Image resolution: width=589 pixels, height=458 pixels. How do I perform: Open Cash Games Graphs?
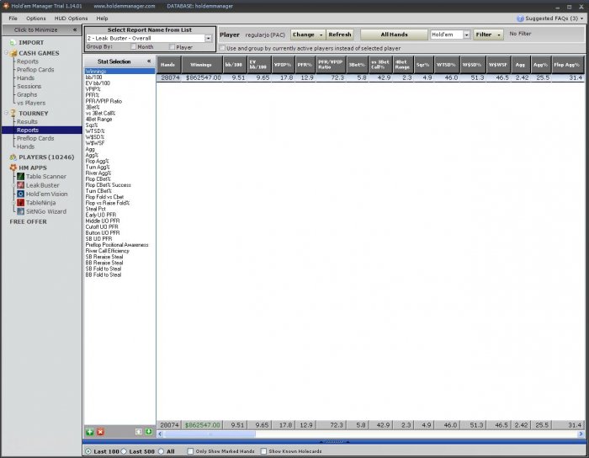coord(27,94)
